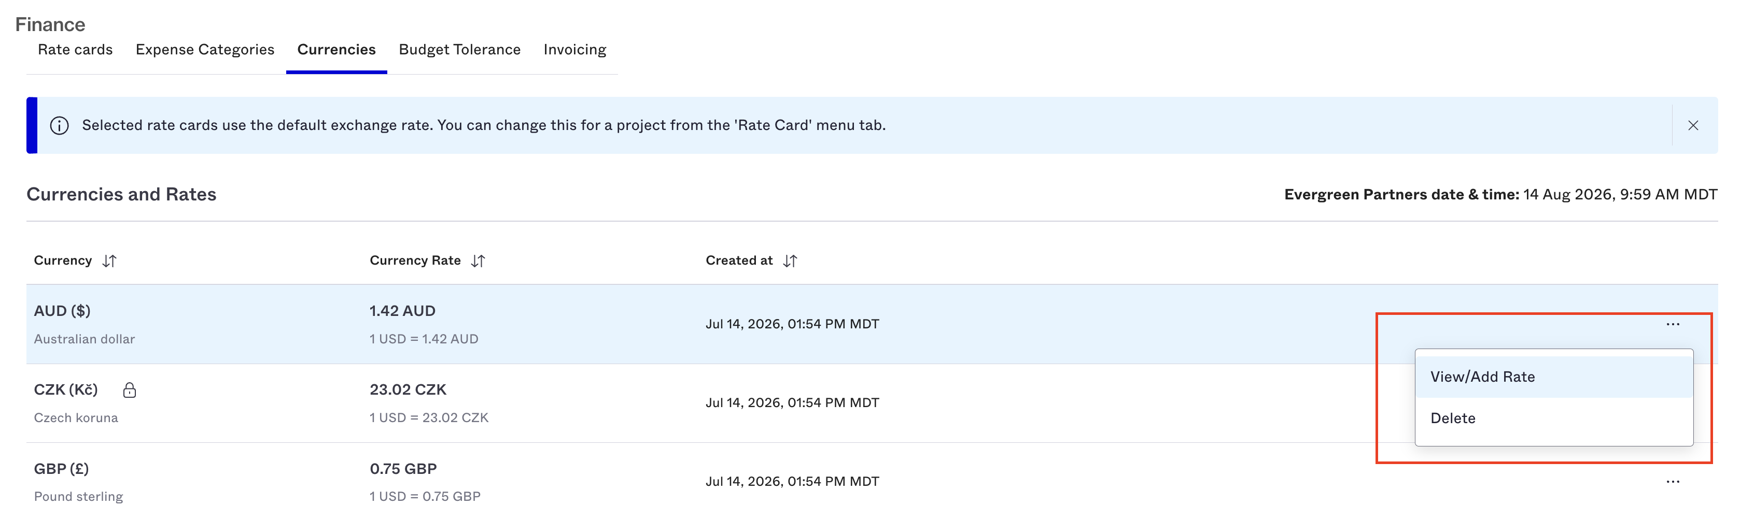1740x520 pixels.
Task: Click the Created at column header
Action: pyautogui.click(x=739, y=261)
